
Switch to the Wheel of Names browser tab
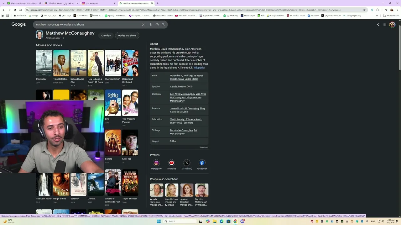tap(61, 3)
